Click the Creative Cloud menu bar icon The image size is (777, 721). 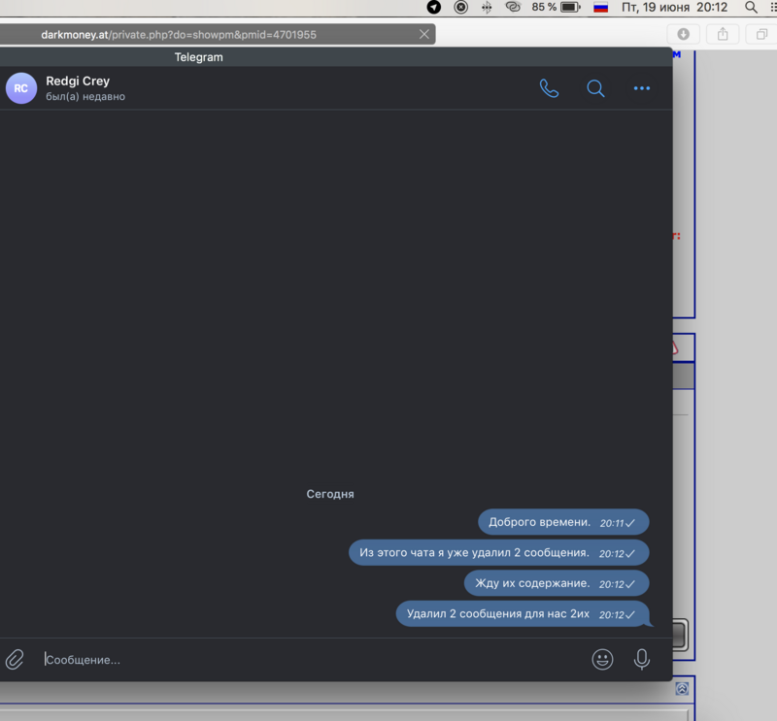(513, 7)
